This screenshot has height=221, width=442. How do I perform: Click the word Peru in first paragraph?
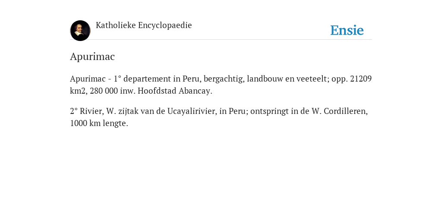(191, 79)
